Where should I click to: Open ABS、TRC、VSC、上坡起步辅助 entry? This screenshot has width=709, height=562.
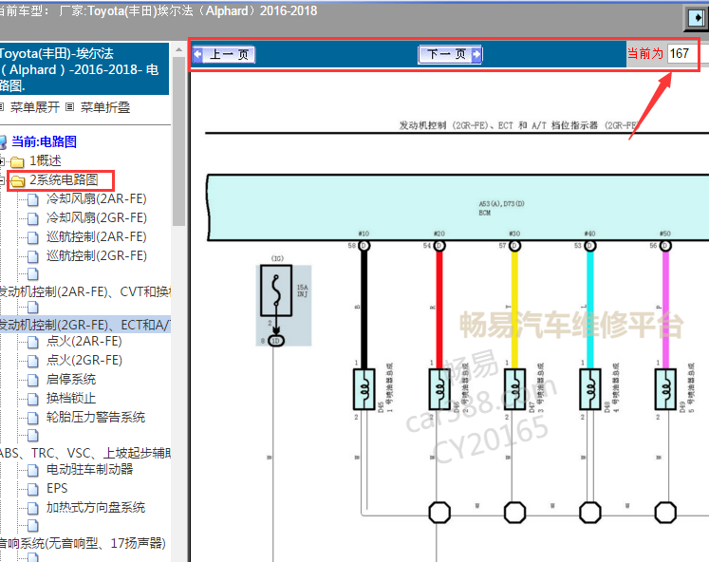(85, 453)
